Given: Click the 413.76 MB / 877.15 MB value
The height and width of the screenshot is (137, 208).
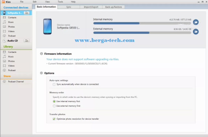Looking at the screenshot, I should pyautogui.click(x=180, y=19).
